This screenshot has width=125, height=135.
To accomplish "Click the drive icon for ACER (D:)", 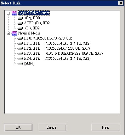I will (x=20, y=23).
